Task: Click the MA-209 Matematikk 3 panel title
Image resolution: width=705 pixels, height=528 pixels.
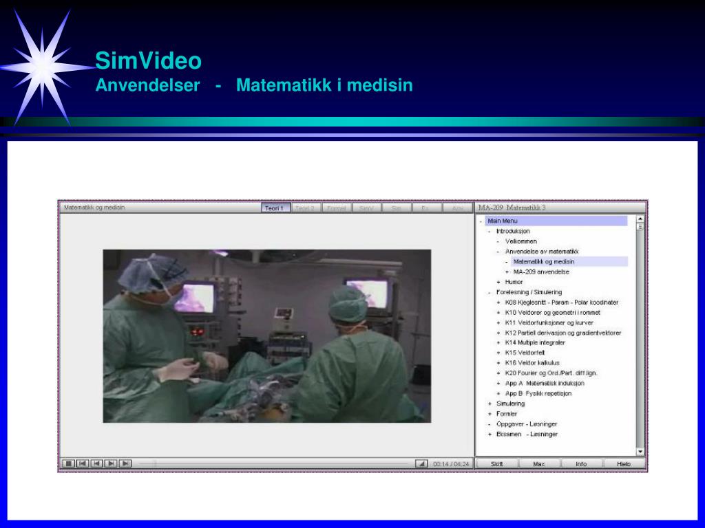Action: point(512,208)
